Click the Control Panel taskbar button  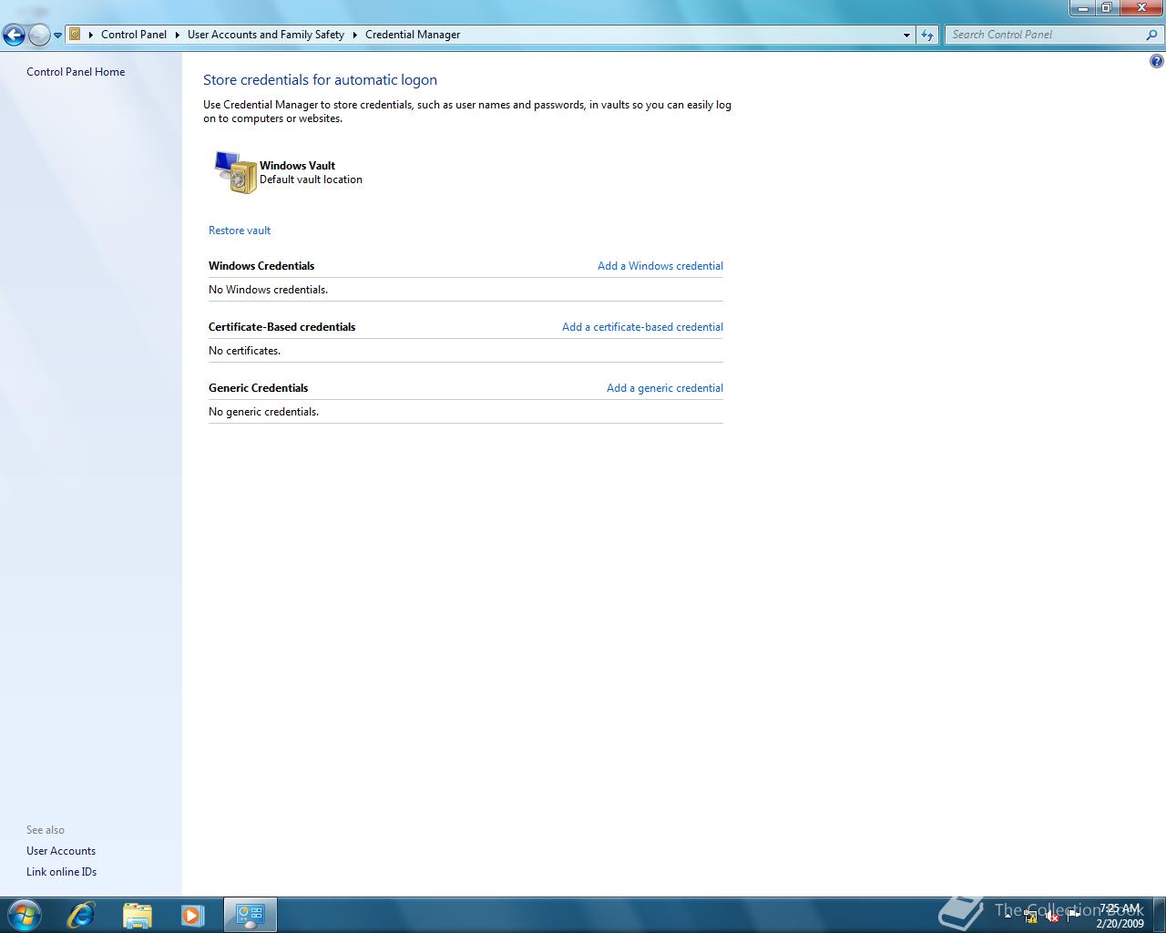(x=250, y=915)
